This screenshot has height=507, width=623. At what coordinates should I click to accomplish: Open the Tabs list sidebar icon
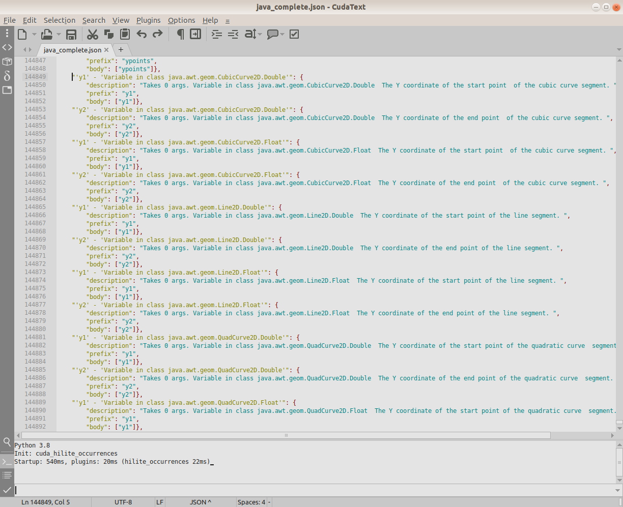(7, 90)
